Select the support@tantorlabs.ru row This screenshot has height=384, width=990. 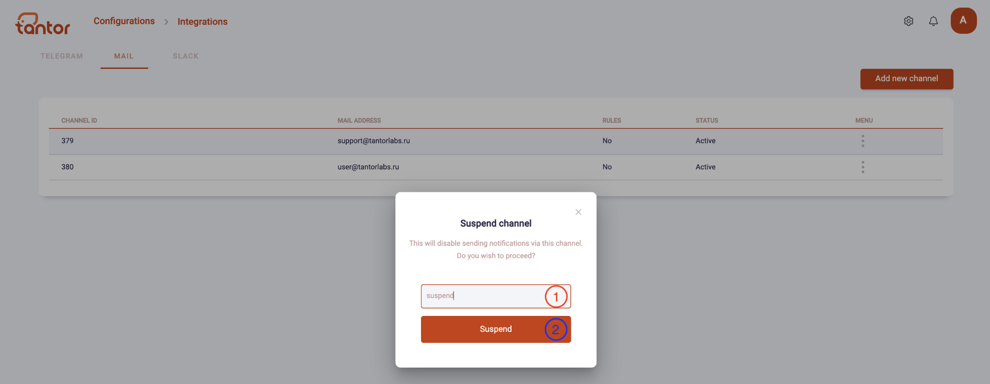click(496, 142)
